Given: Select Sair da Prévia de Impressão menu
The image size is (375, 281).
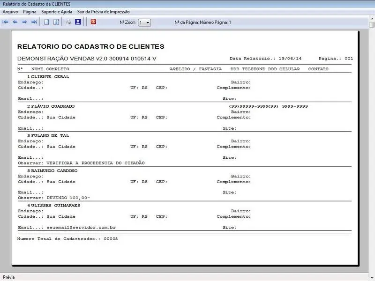Looking at the screenshot, I should (103, 12).
